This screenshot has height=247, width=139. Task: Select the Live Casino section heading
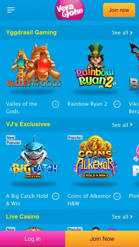(23, 217)
